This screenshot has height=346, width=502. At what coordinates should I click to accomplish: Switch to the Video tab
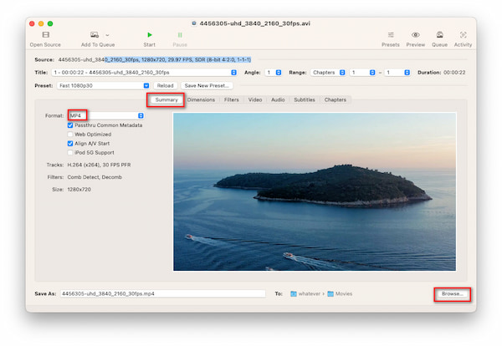click(x=255, y=99)
